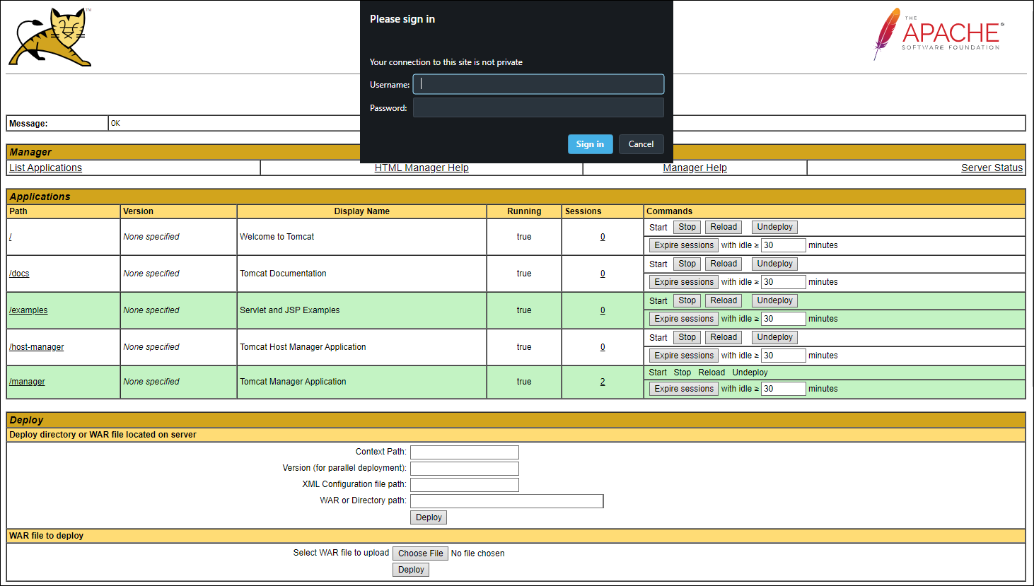Screen dimensions: 1034x586
Task: Click sessions count 2 for Tomcat Manager Application
Action: pos(603,382)
